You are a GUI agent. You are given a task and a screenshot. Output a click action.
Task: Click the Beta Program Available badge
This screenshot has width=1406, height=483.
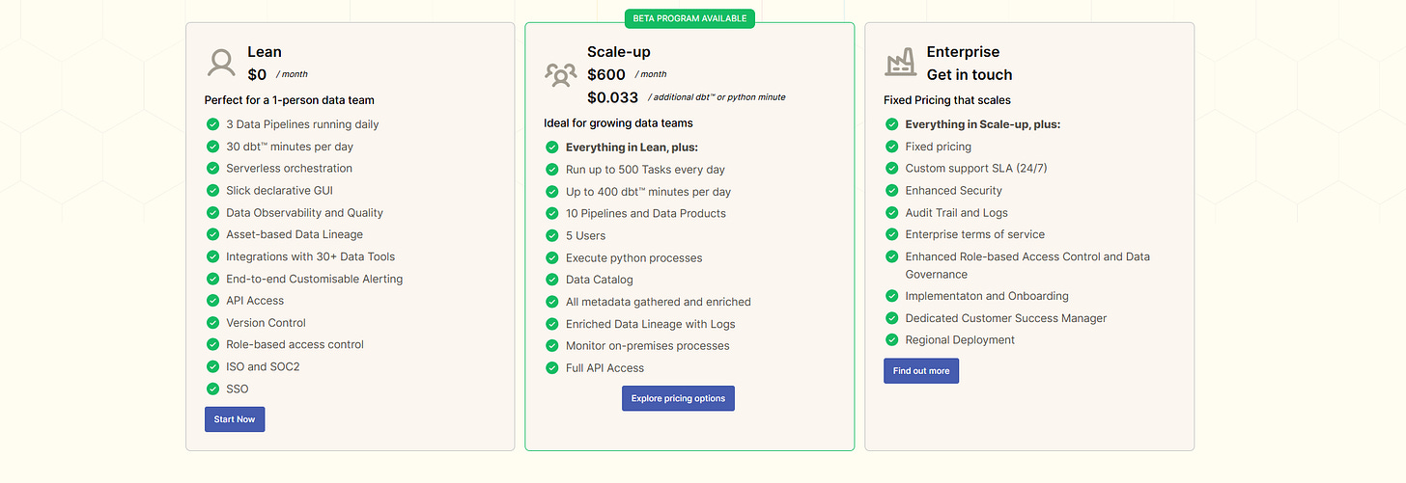coord(689,18)
